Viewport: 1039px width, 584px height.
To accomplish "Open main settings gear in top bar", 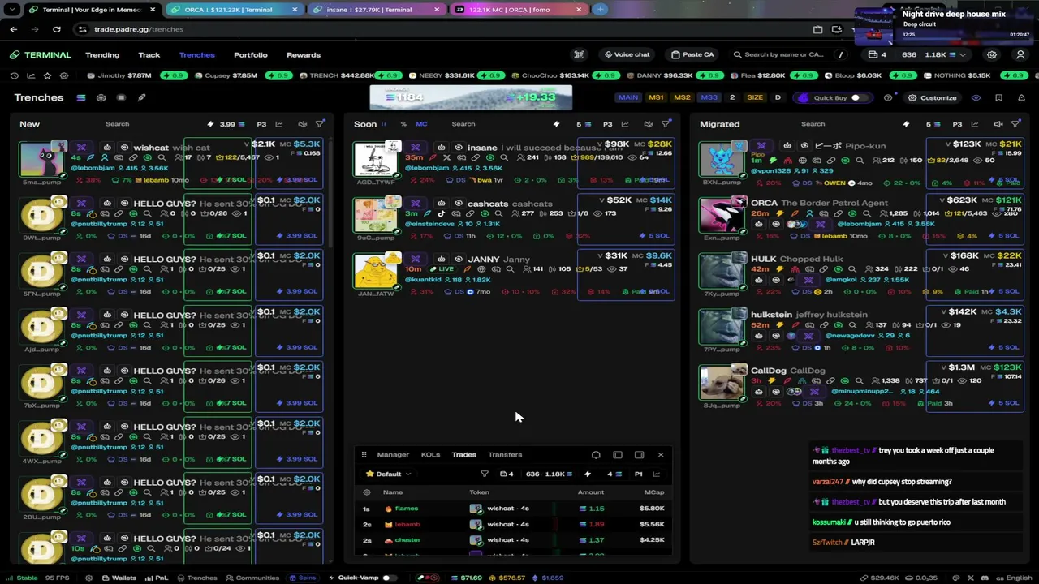I will (x=992, y=54).
